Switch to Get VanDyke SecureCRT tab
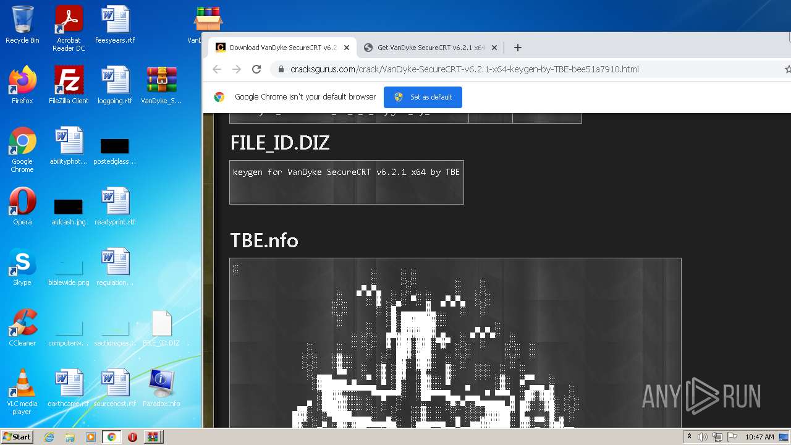791x445 pixels. click(x=429, y=48)
